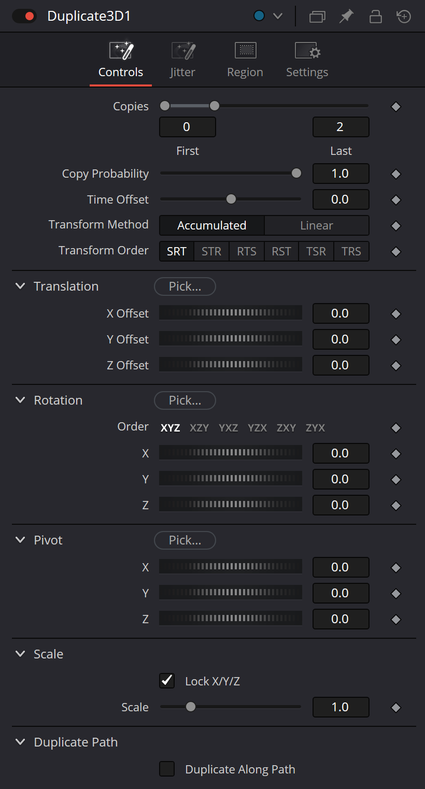This screenshot has height=789, width=425.
Task: Click the Time Offset slider handle
Action: 231,199
